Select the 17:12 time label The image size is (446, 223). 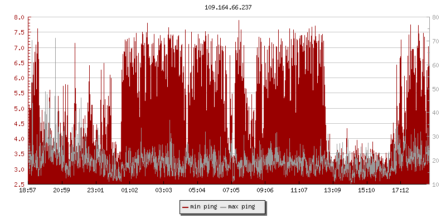point(400,190)
